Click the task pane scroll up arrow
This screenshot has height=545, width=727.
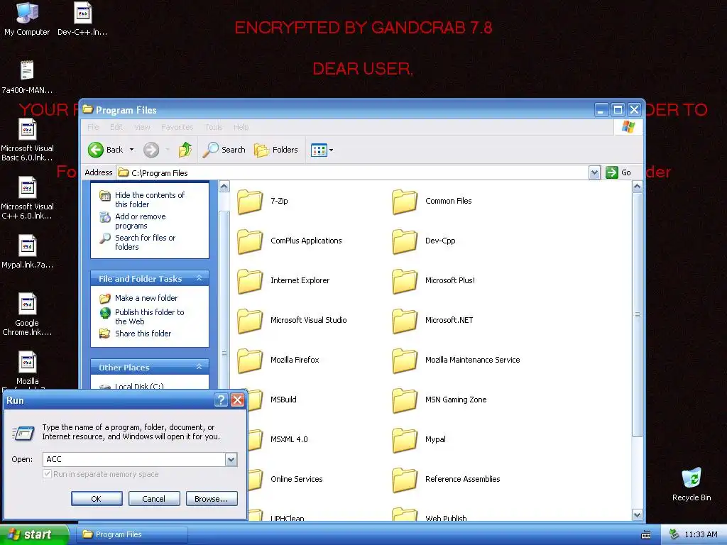point(224,187)
